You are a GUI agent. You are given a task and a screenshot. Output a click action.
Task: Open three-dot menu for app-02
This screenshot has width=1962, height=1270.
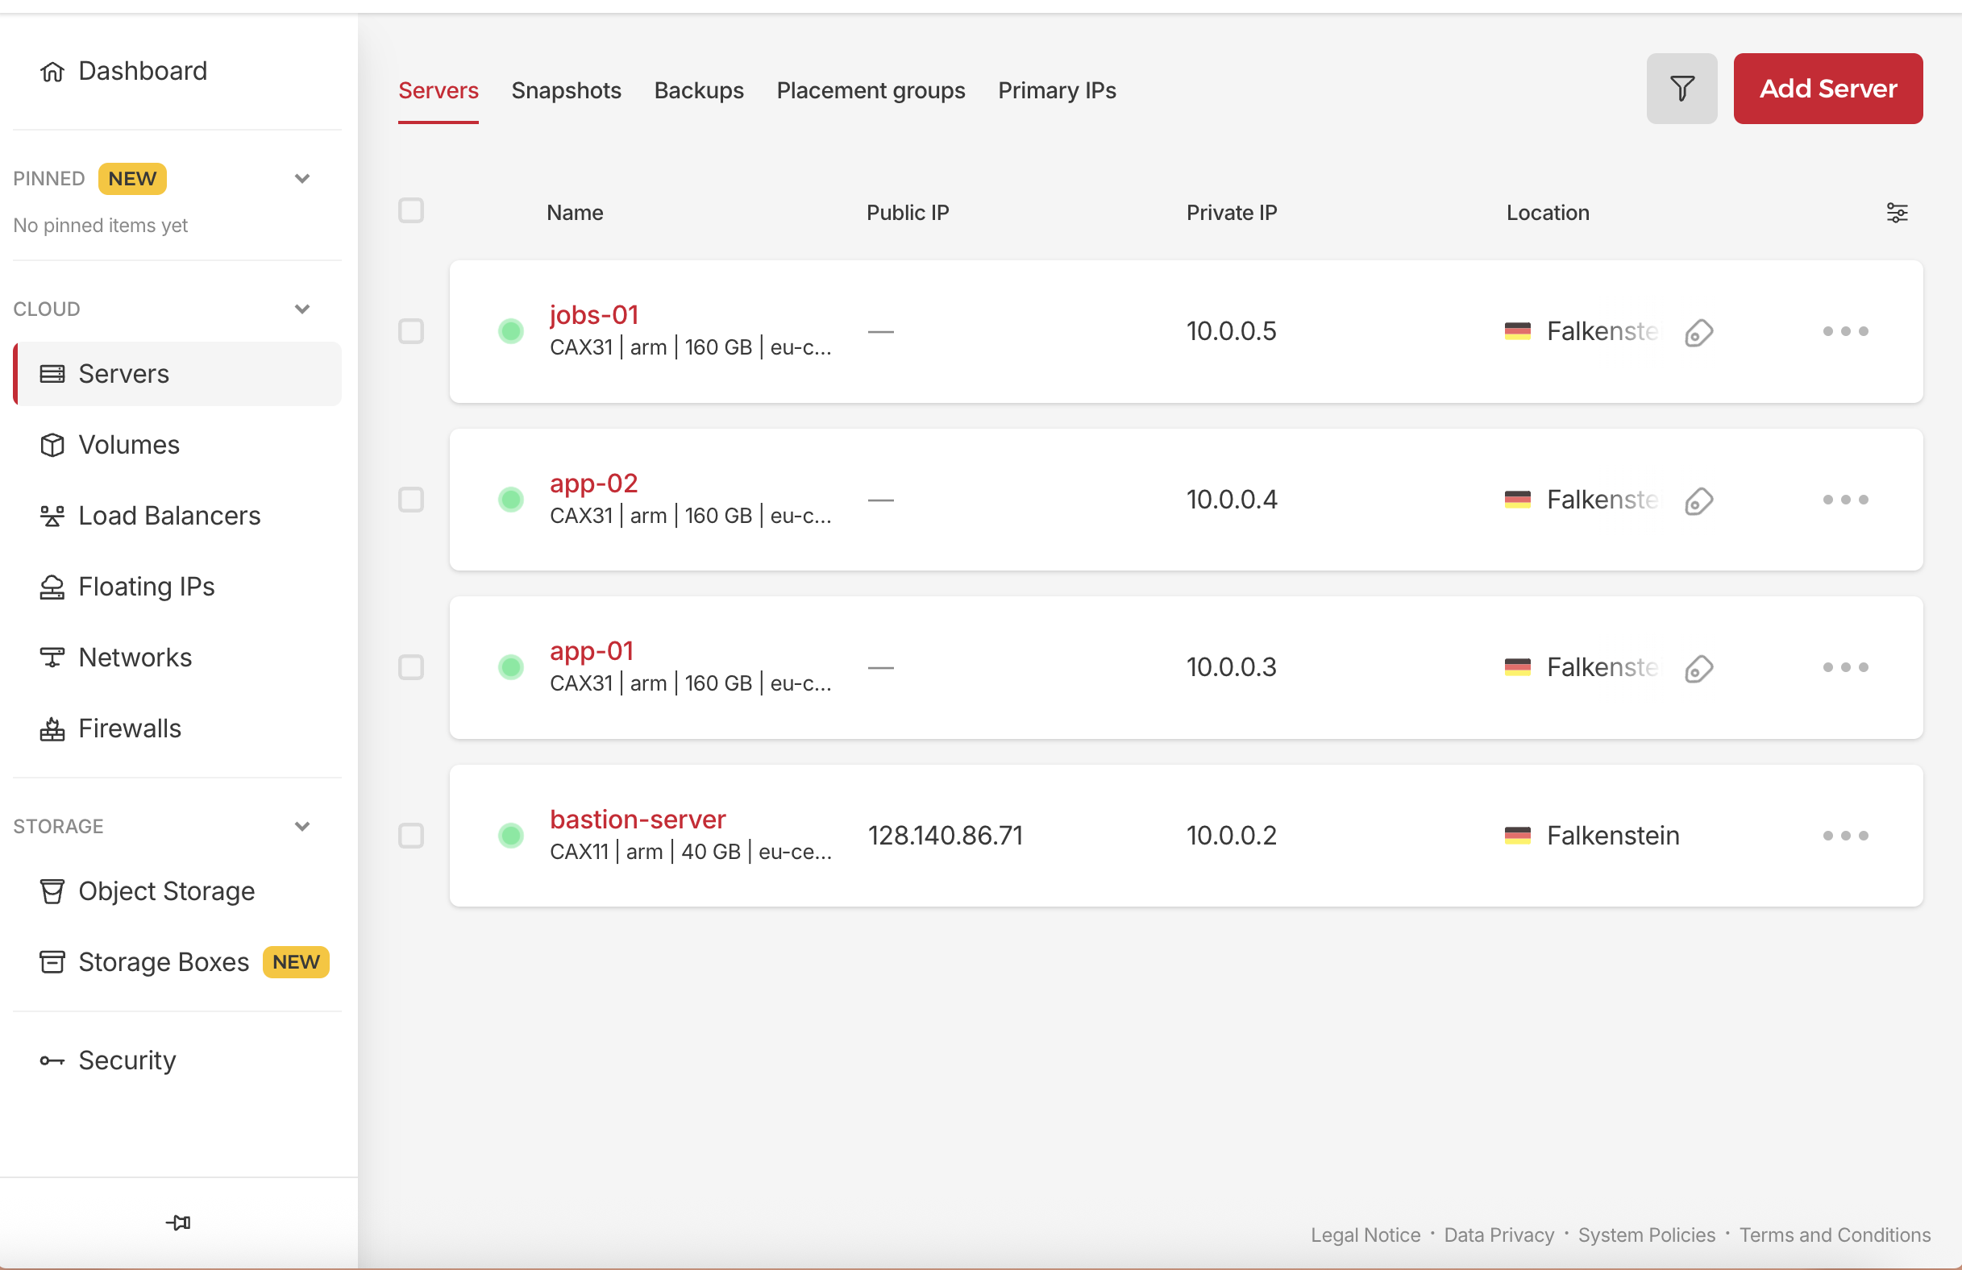1845,500
